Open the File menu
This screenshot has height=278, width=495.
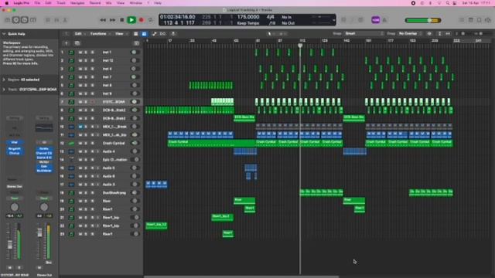pos(37,3)
